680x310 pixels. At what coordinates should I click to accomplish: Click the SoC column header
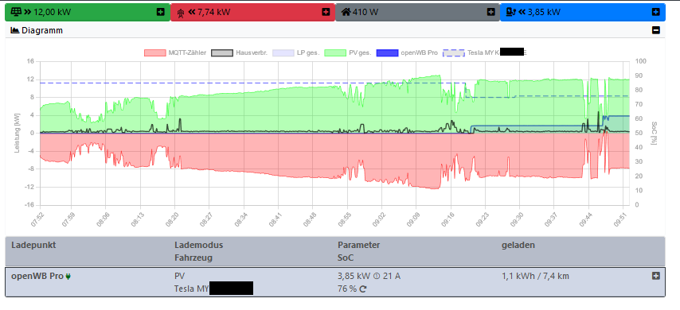[346, 258]
